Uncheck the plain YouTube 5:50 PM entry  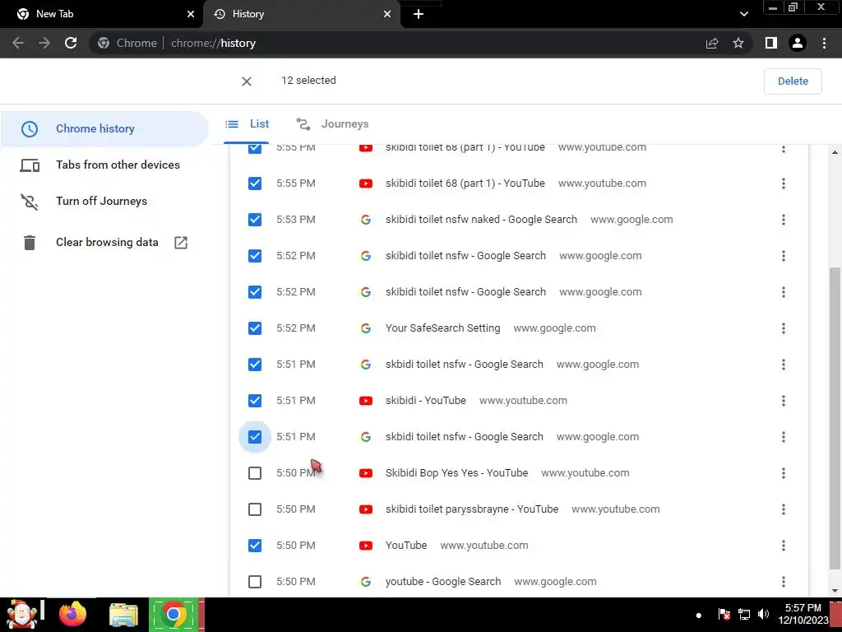tap(255, 545)
